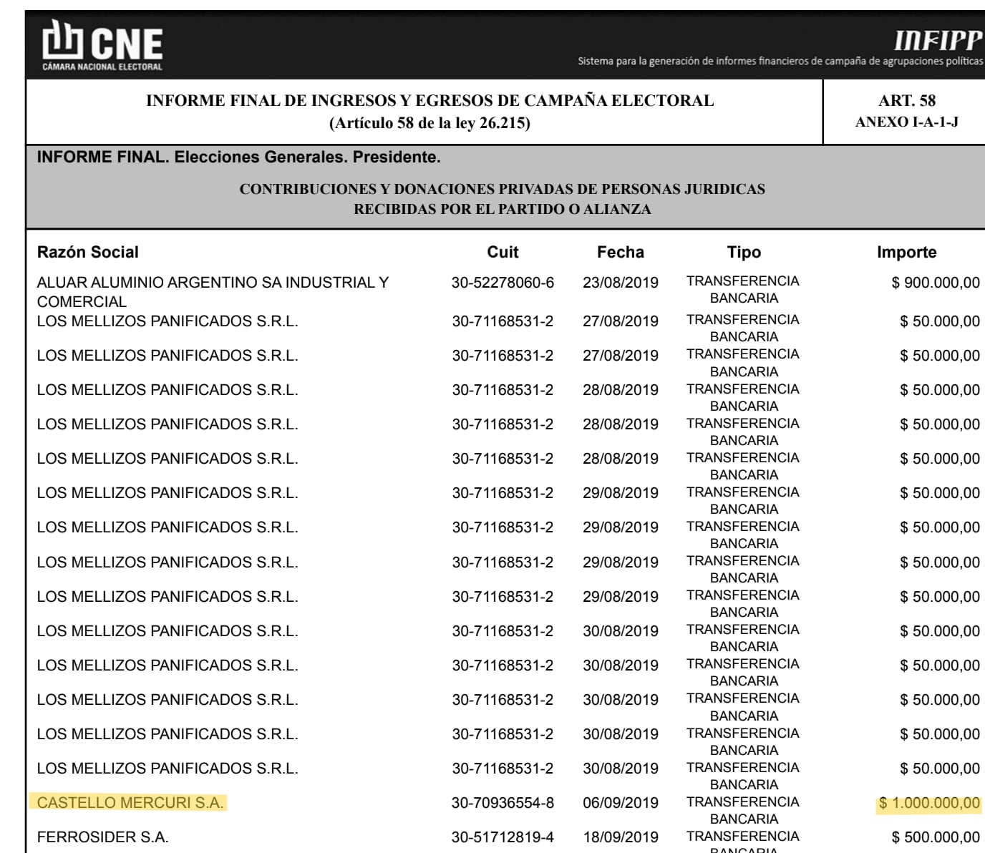Select the 'Importe' column header
Viewport: 985px width, 853px height.
coord(906,252)
